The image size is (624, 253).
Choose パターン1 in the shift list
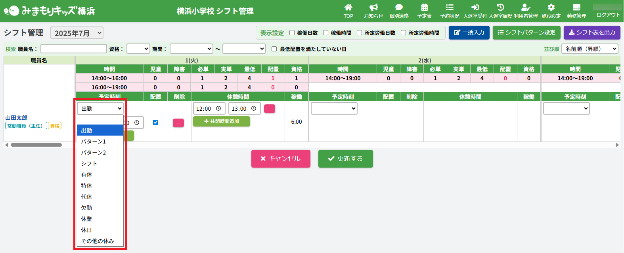(x=94, y=142)
